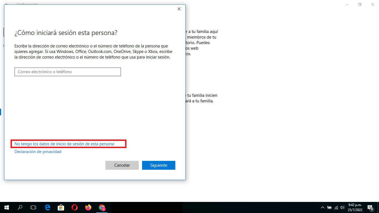This screenshot has height=213, width=379.
Task: Close the sign-in dialog with the X
Action: tap(179, 9)
